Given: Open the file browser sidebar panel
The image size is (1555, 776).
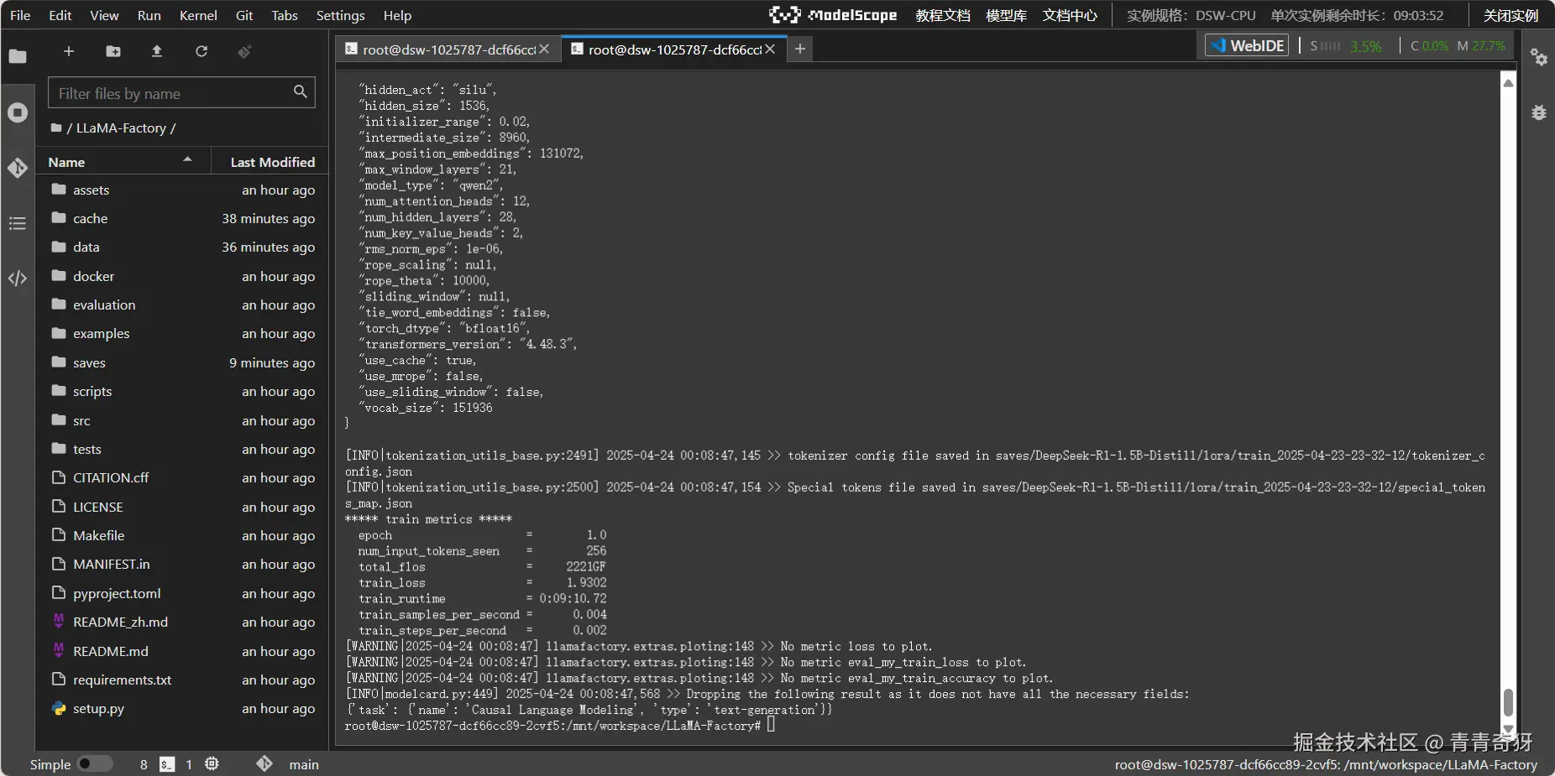Looking at the screenshot, I should [18, 56].
